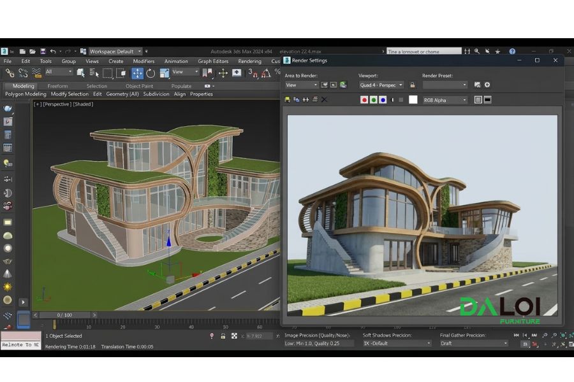The image size is (574, 382).
Task: Open the Workspace: Default dropdown
Action: 115,52
